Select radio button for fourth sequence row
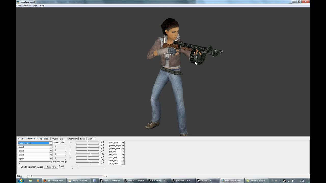The image size is (326, 183). click(x=71, y=154)
